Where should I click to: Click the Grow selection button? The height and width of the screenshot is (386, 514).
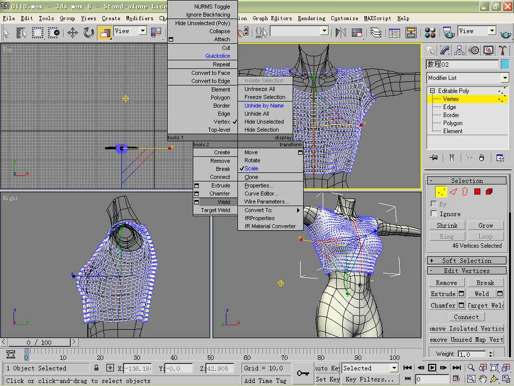(x=485, y=226)
